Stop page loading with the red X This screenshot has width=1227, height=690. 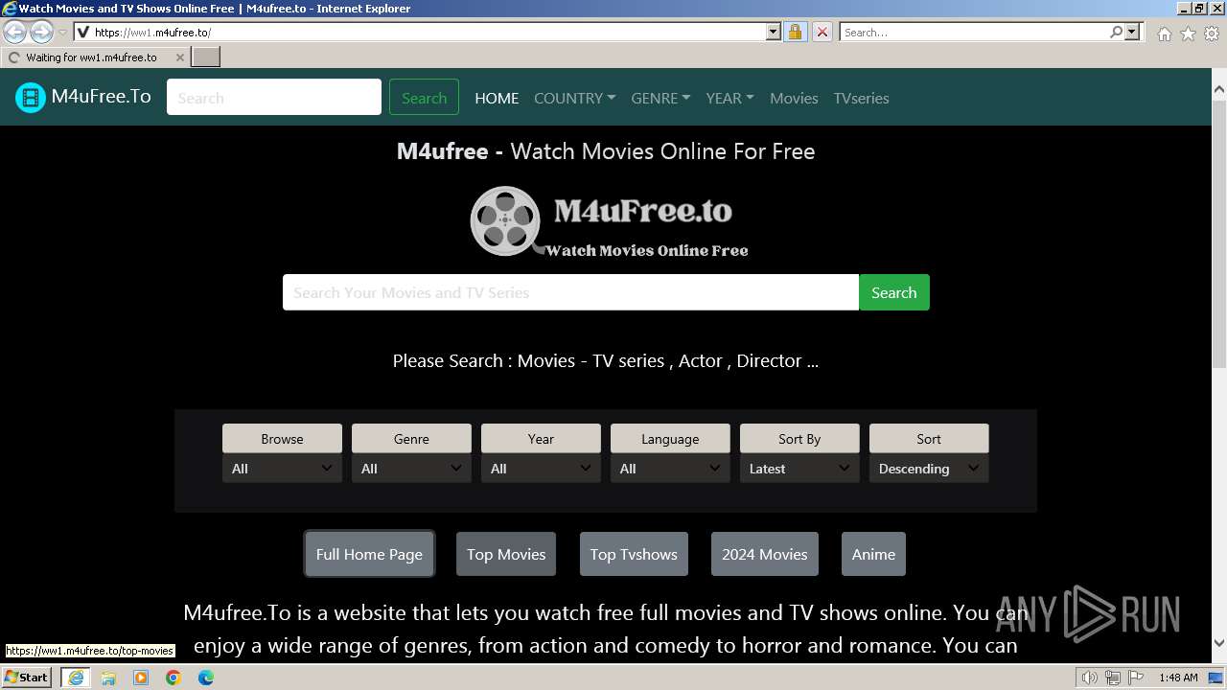pos(822,33)
